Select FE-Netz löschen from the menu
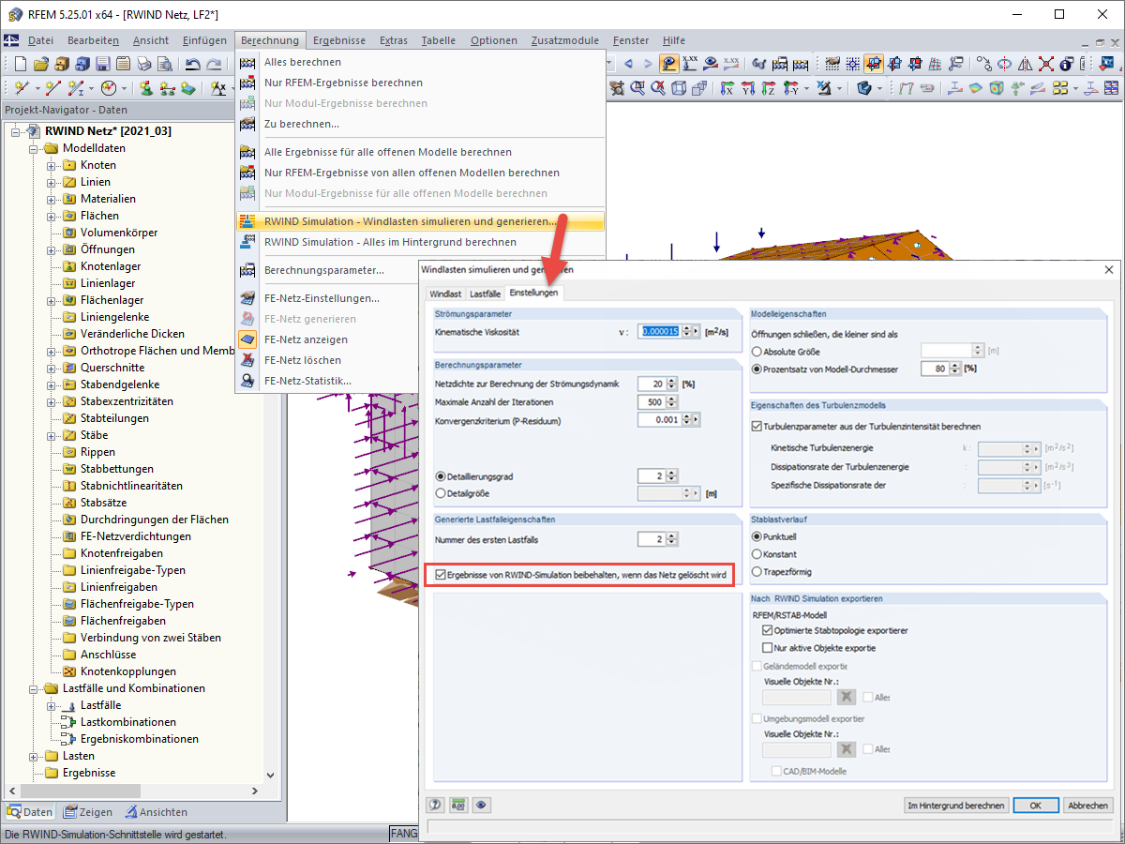1125x844 pixels. (x=302, y=360)
